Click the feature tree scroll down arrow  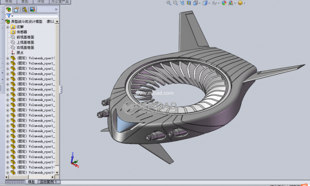[x=57, y=172]
